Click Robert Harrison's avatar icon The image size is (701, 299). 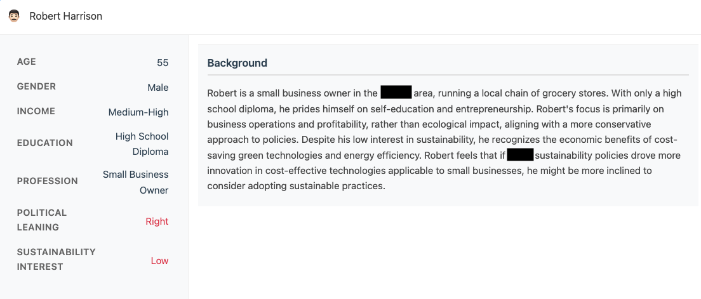pos(14,16)
